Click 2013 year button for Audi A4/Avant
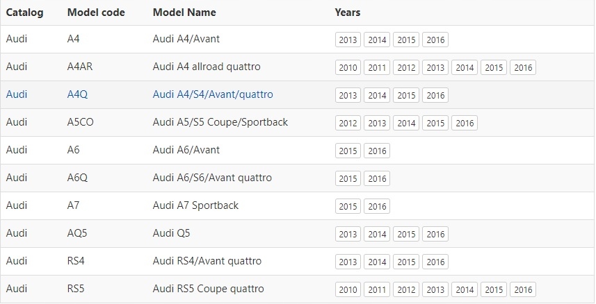 pyautogui.click(x=348, y=40)
